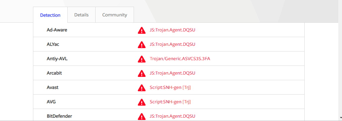This screenshot has height=121, width=342.
Task: Click the warning icon beside Ad-Aware
Action: [x=142, y=30]
